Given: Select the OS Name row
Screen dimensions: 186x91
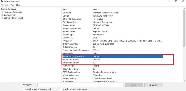Looking at the screenshot, I should pyautogui.click(x=112, y=13).
